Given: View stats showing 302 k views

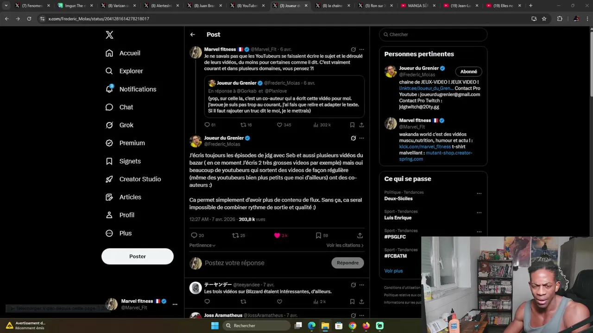Looking at the screenshot, I should pyautogui.click(x=322, y=125).
